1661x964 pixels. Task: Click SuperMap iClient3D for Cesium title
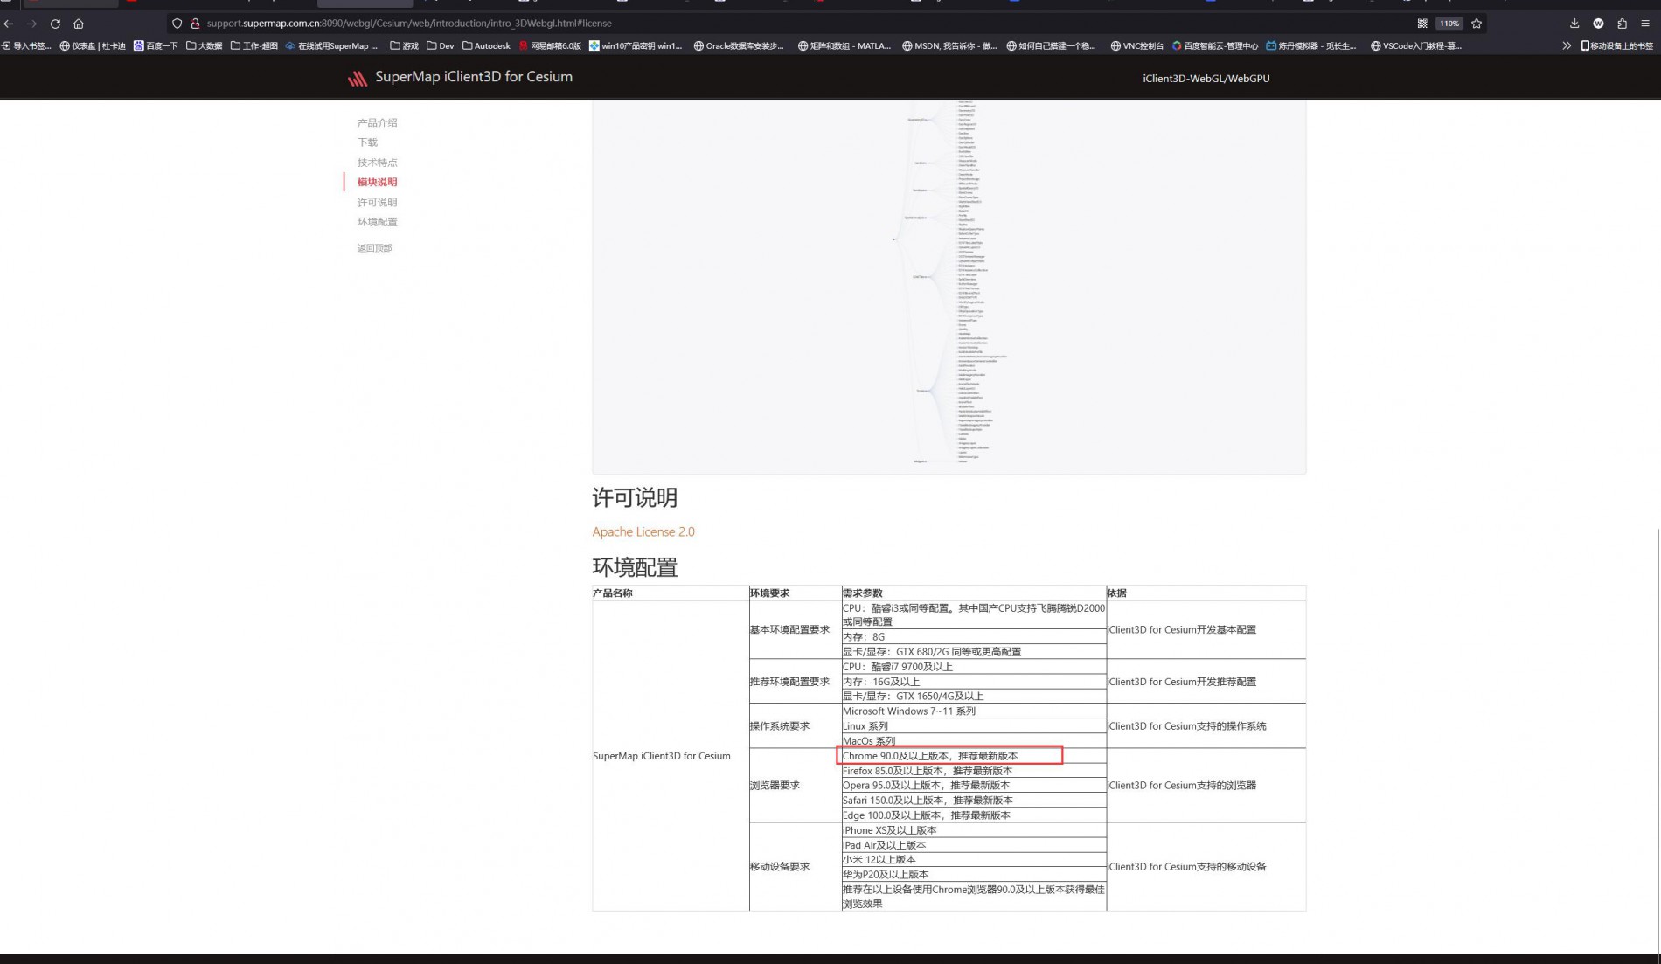click(474, 77)
